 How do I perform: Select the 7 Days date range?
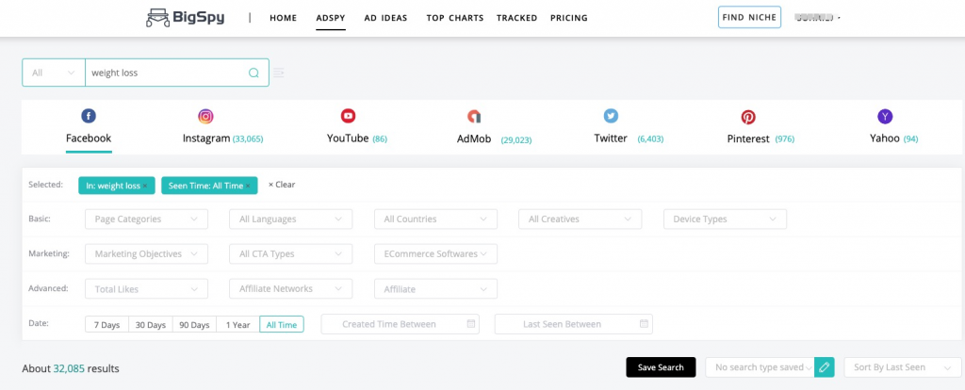tap(106, 324)
